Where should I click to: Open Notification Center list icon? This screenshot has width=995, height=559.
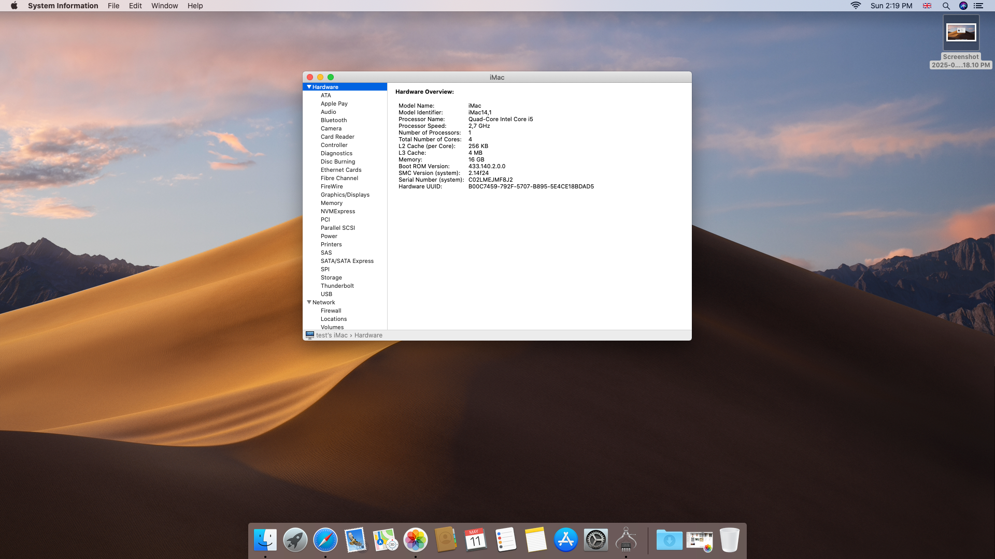pos(978,6)
